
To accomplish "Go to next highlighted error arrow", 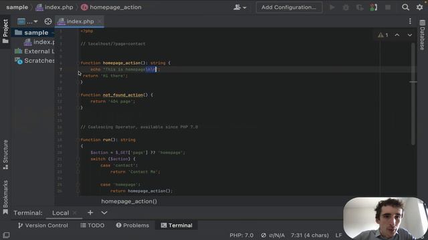I will pos(410,35).
